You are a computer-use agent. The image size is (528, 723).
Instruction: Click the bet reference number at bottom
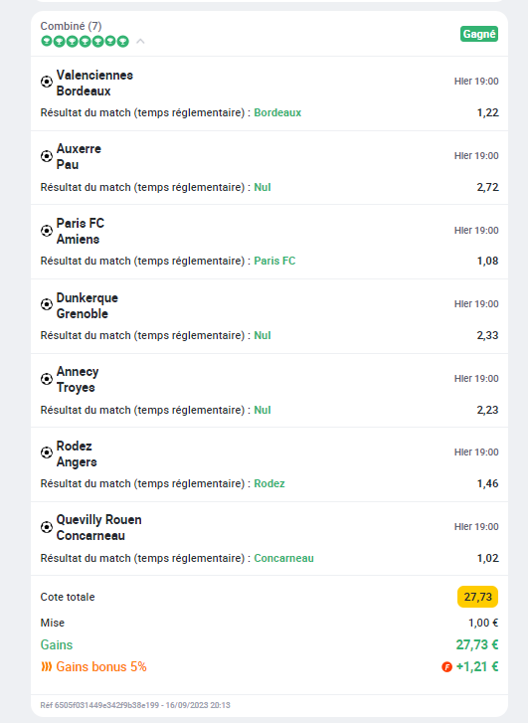click(135, 705)
